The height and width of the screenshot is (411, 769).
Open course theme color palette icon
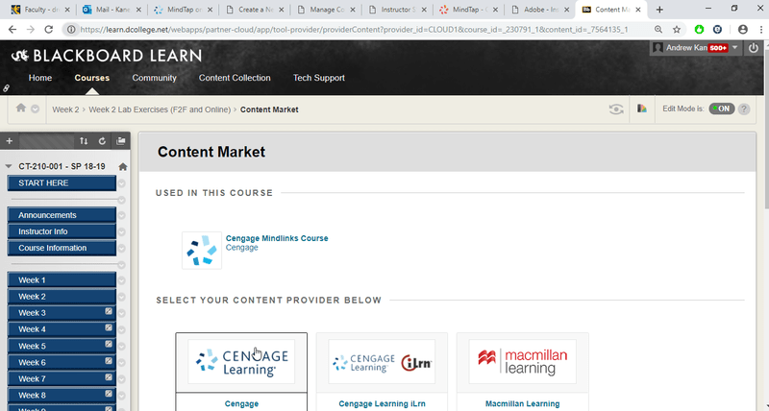642,109
